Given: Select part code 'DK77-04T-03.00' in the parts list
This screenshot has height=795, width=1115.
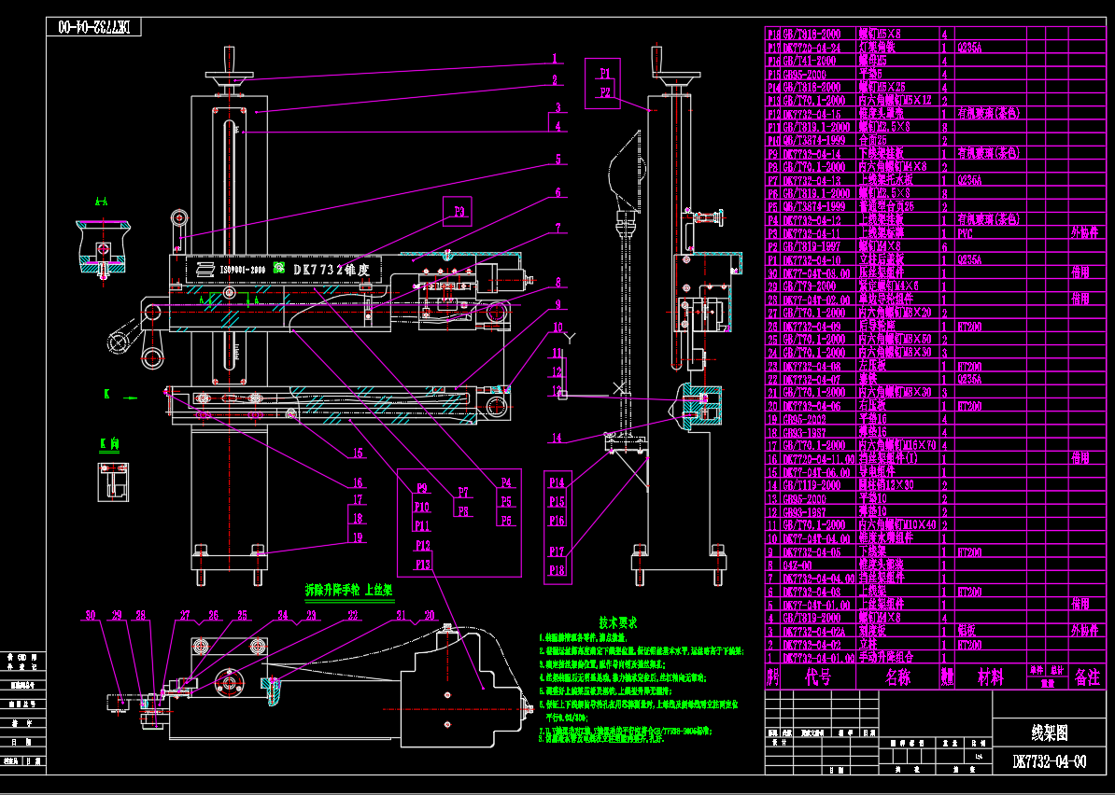Looking at the screenshot, I should click(816, 272).
